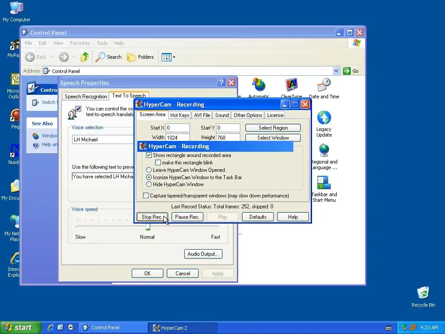Enable Capture layered/transparent windows checkbox
This screenshot has width=445, height=334.
146,195
